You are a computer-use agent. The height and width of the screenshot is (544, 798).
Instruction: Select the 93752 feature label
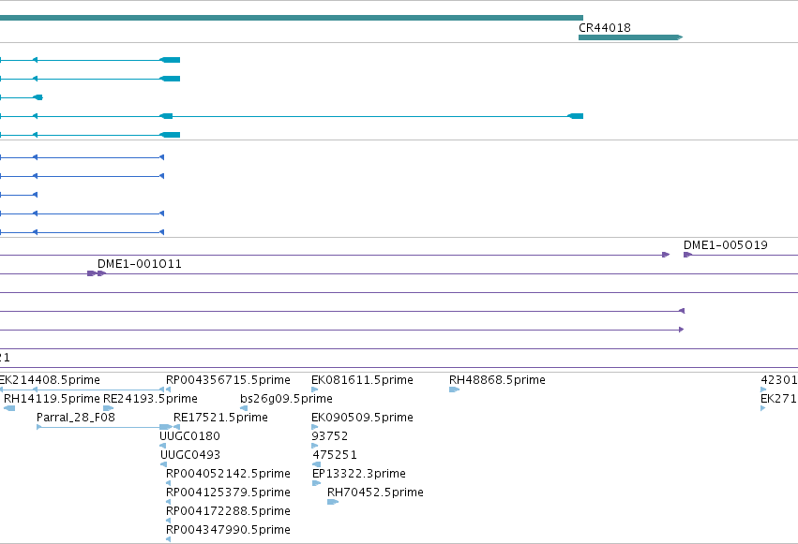point(330,436)
